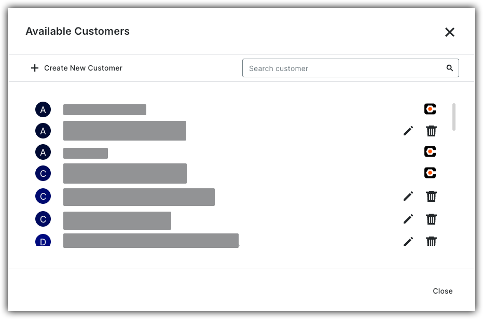Select the D avatar circle
Image resolution: width=483 pixels, height=319 pixels.
coord(43,241)
